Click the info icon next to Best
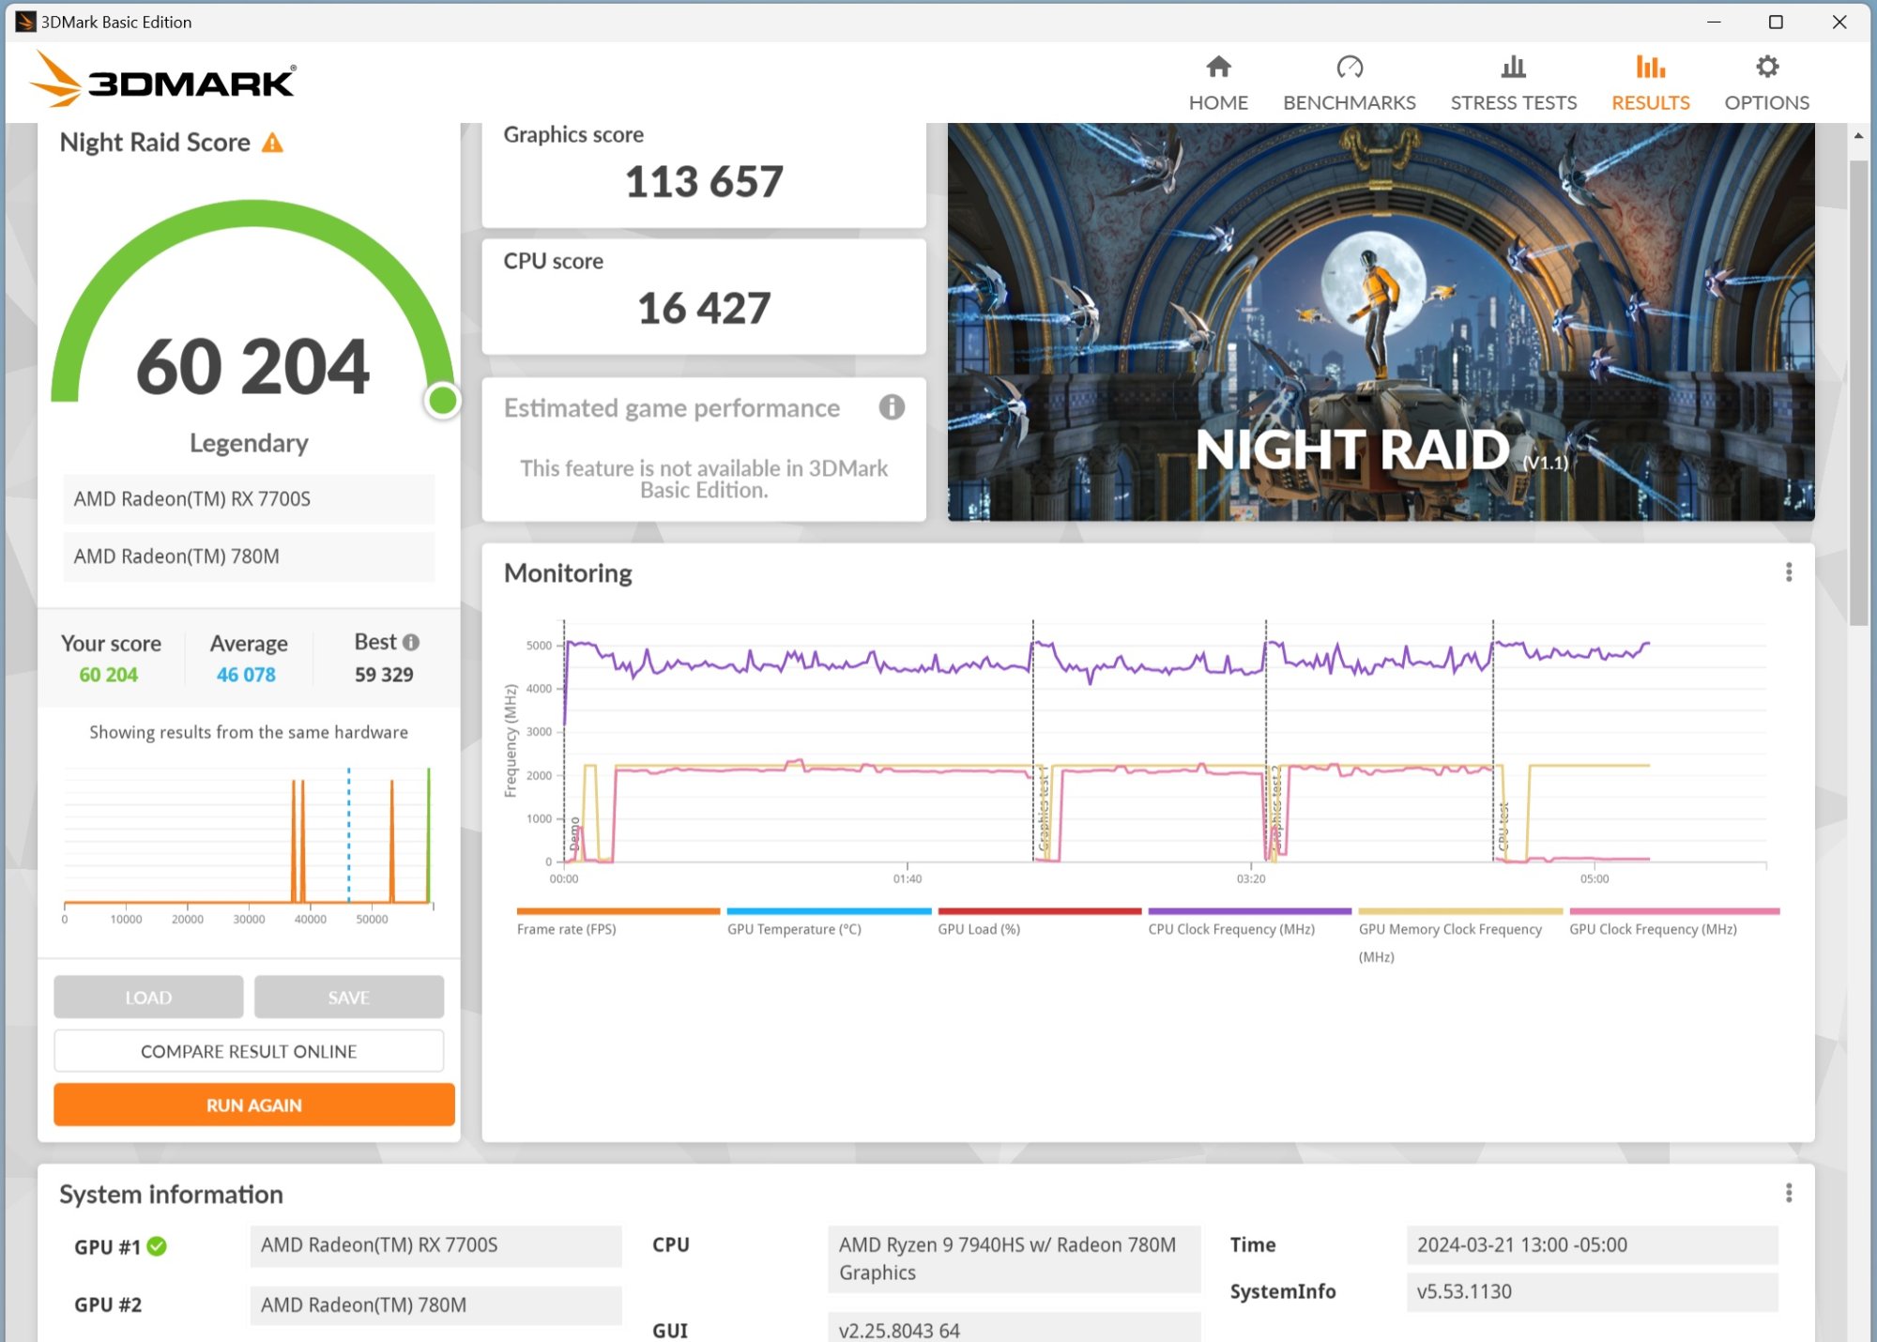 (411, 642)
